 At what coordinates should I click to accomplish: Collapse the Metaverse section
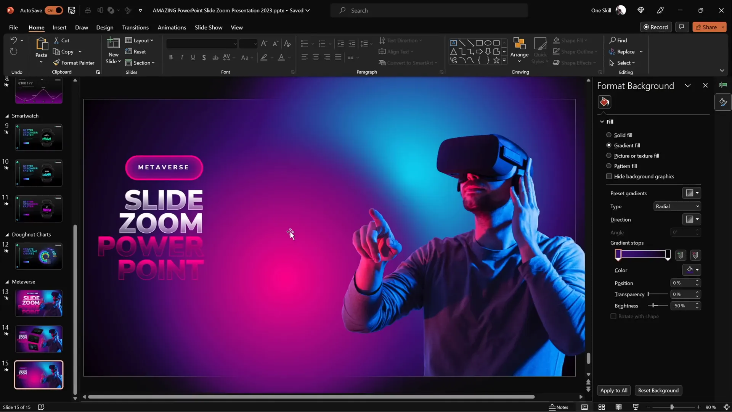[7, 282]
